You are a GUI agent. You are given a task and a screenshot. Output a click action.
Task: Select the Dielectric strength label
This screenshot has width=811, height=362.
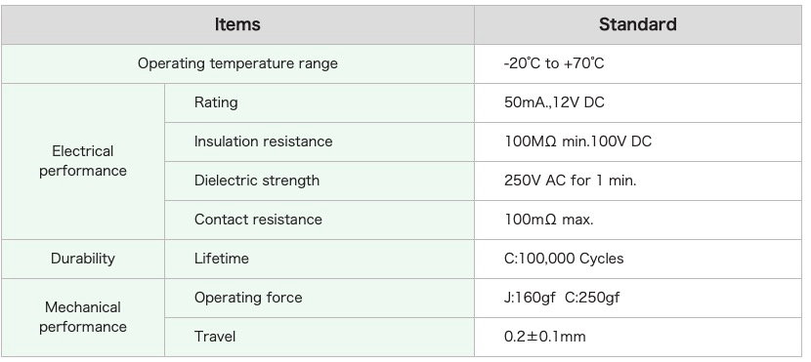[257, 181]
